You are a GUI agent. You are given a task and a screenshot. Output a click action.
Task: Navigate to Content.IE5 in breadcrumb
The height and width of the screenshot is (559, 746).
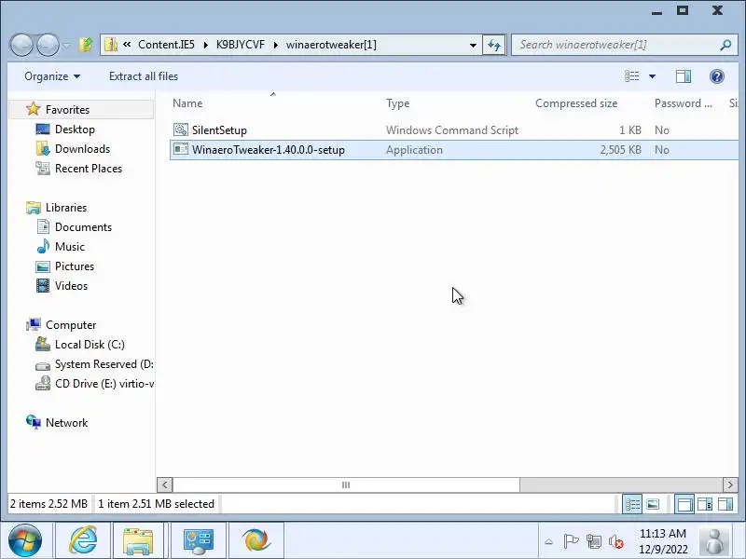click(166, 45)
